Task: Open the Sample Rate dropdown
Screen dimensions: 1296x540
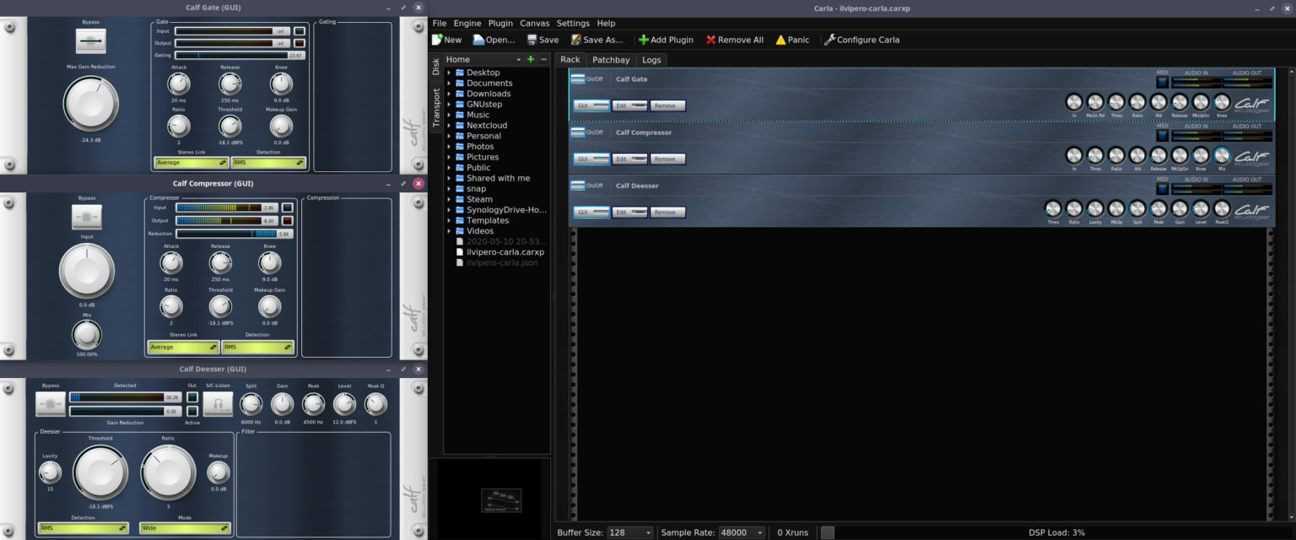Action: pyautogui.click(x=741, y=532)
